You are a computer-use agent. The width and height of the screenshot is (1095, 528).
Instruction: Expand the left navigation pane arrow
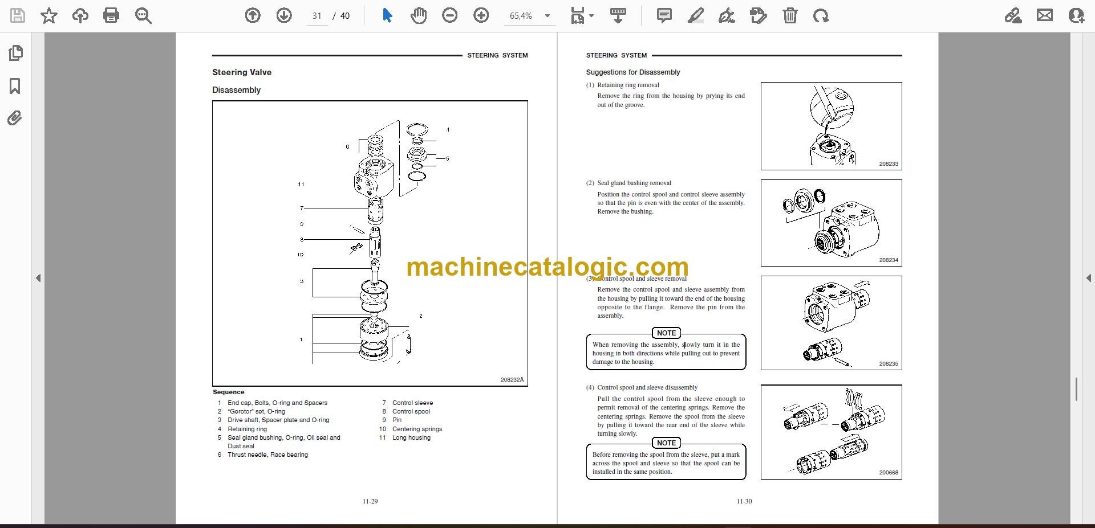coord(38,278)
